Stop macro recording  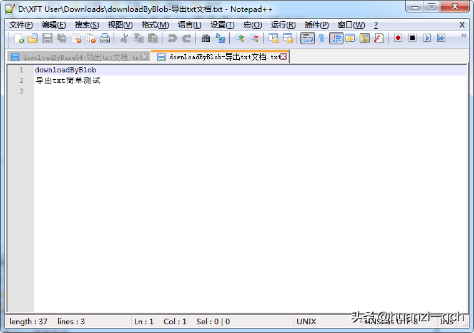point(412,38)
